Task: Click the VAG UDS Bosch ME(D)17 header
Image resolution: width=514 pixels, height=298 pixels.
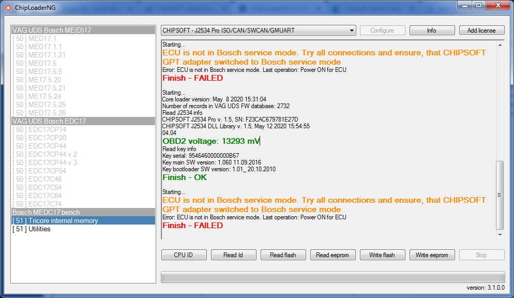Action: 83,30
